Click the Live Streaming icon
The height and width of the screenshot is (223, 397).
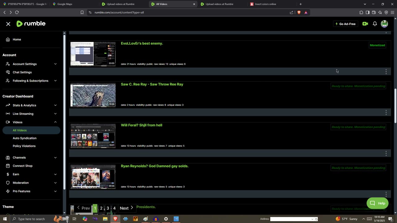pyautogui.click(x=8, y=114)
